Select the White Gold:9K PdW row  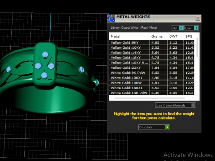click(152, 73)
